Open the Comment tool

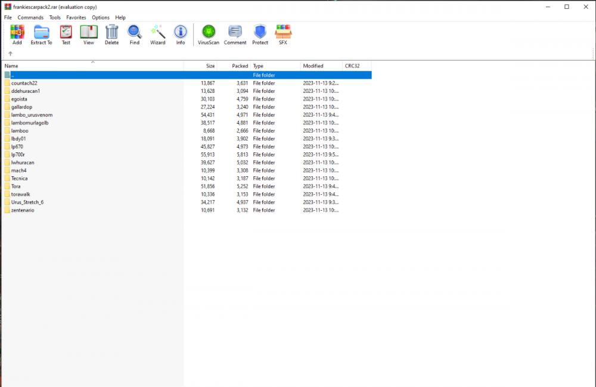click(235, 33)
